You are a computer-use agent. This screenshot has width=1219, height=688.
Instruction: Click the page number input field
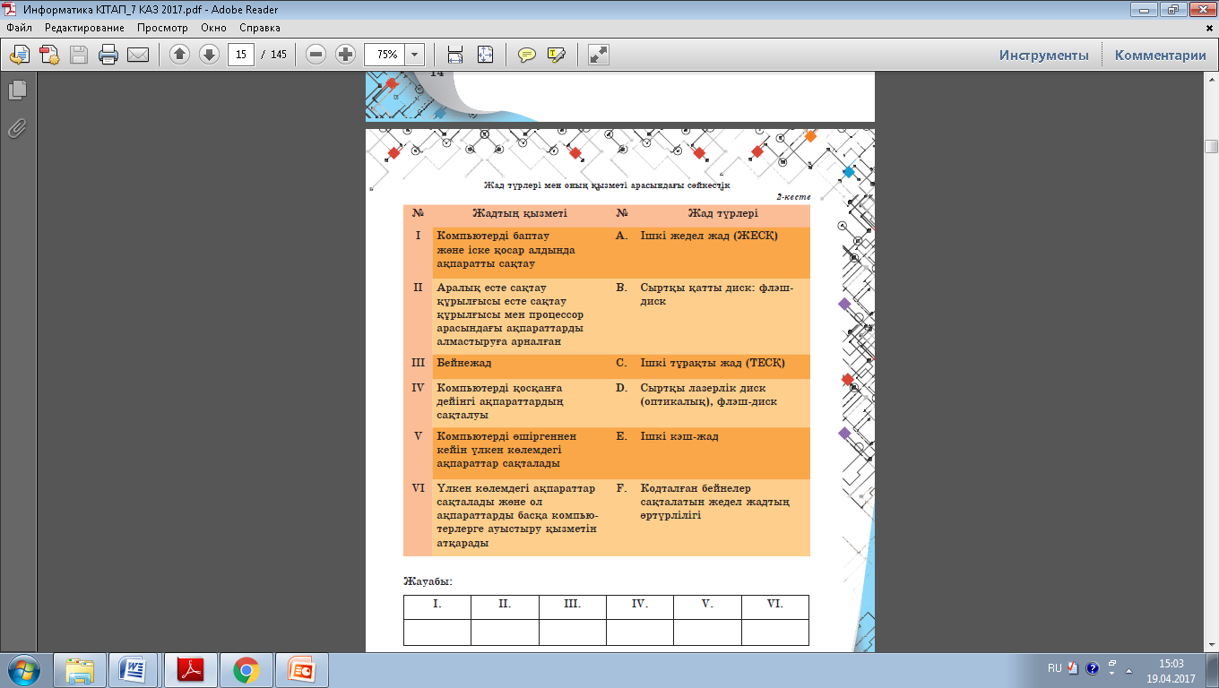[x=241, y=55]
